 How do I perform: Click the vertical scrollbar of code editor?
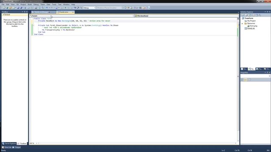[x=238, y=80]
